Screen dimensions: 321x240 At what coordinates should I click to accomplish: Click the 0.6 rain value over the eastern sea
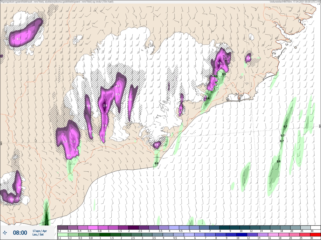pos(279,161)
